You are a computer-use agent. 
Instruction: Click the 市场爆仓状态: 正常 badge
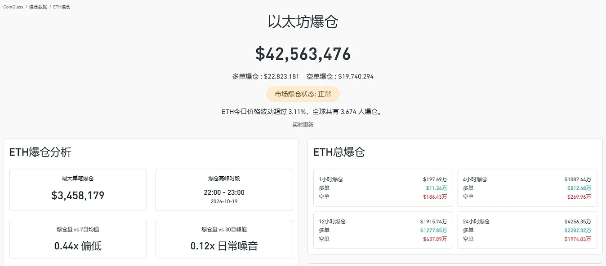pos(303,94)
